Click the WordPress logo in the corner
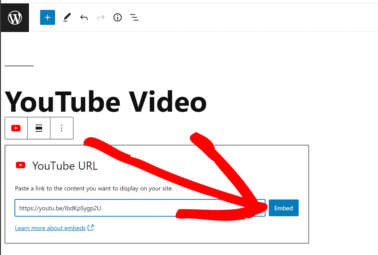The image size is (378, 255). pos(14,17)
